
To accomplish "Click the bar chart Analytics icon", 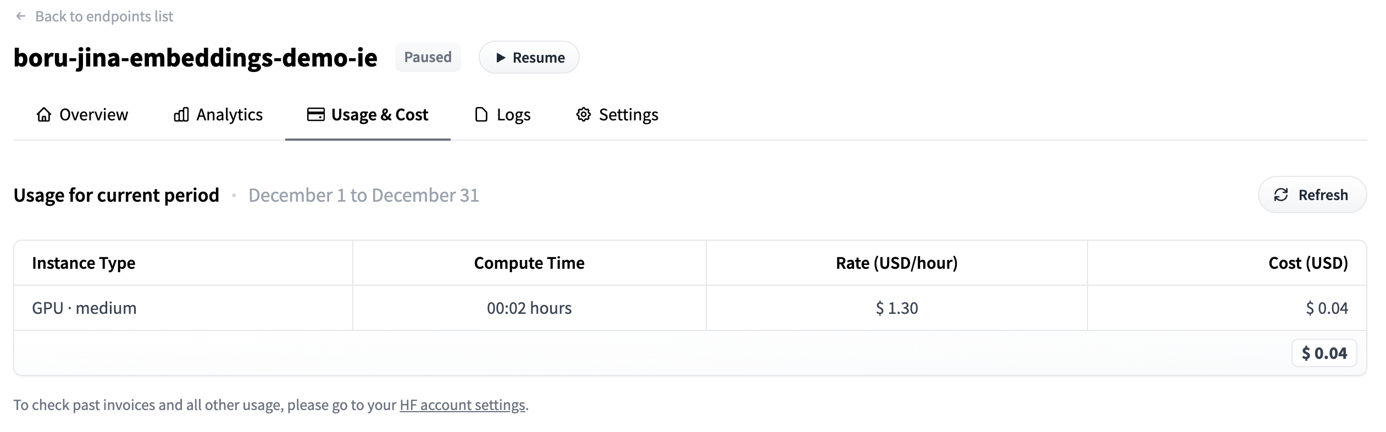I will click(x=181, y=114).
